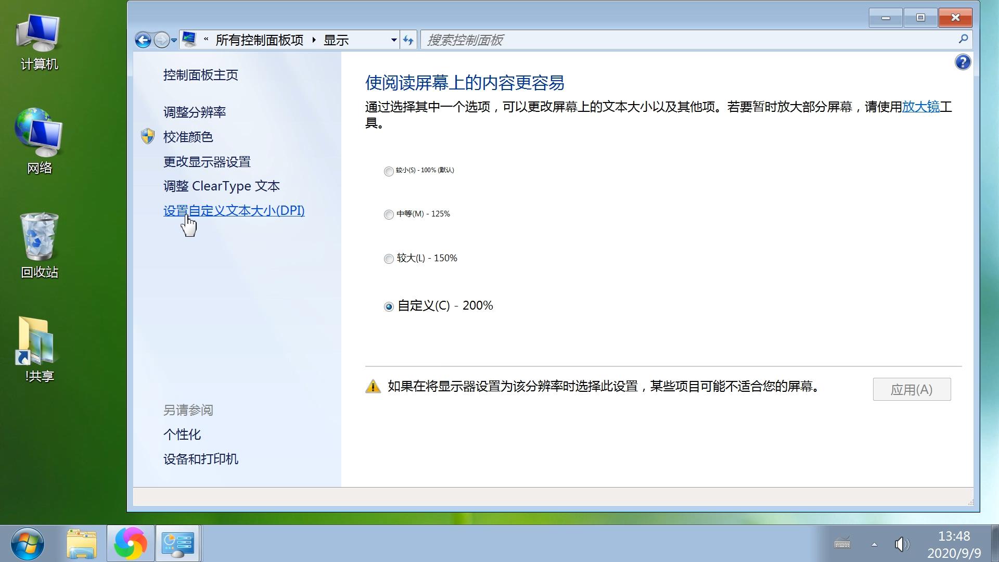Viewport: 999px width, 562px height.
Task: Open the address bar dropdown arrow
Action: point(394,40)
